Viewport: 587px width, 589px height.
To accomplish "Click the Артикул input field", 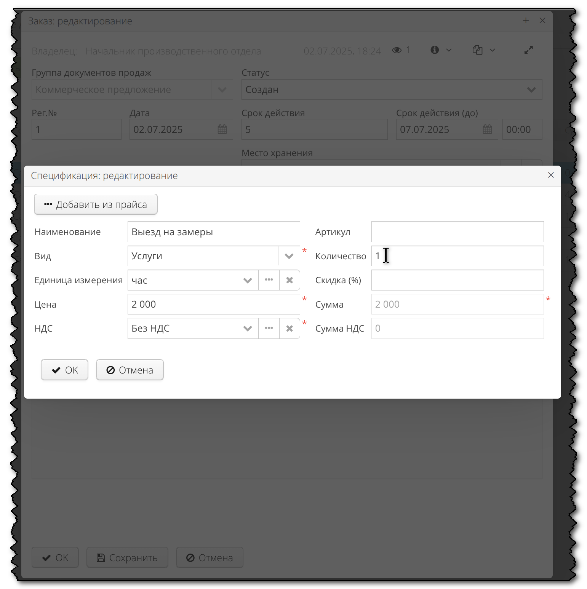I will tap(457, 231).
